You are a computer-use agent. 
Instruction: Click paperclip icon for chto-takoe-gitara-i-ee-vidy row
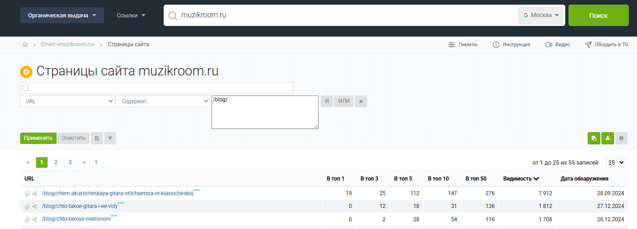tap(27, 207)
